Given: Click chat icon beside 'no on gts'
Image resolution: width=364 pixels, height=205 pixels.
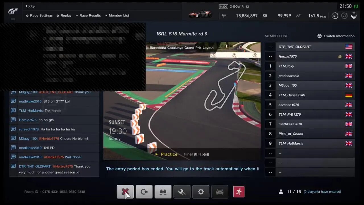Looking at the screenshot, I should tap(13, 120).
